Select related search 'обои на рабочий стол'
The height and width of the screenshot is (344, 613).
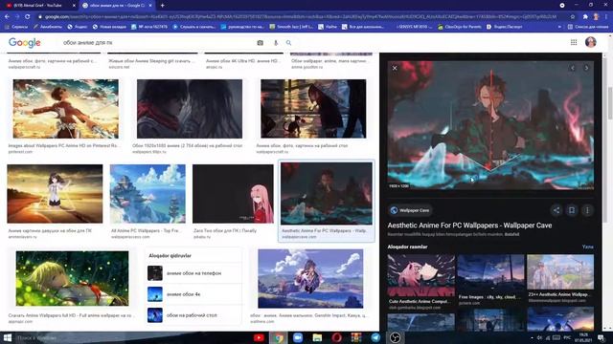(x=193, y=315)
